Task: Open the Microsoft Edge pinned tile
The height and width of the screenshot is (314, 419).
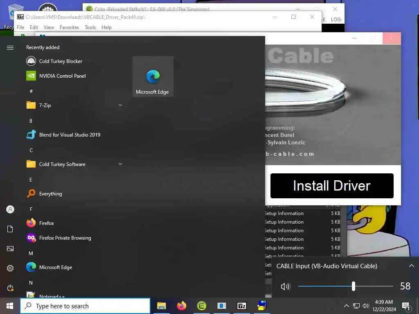Action: [x=153, y=76]
